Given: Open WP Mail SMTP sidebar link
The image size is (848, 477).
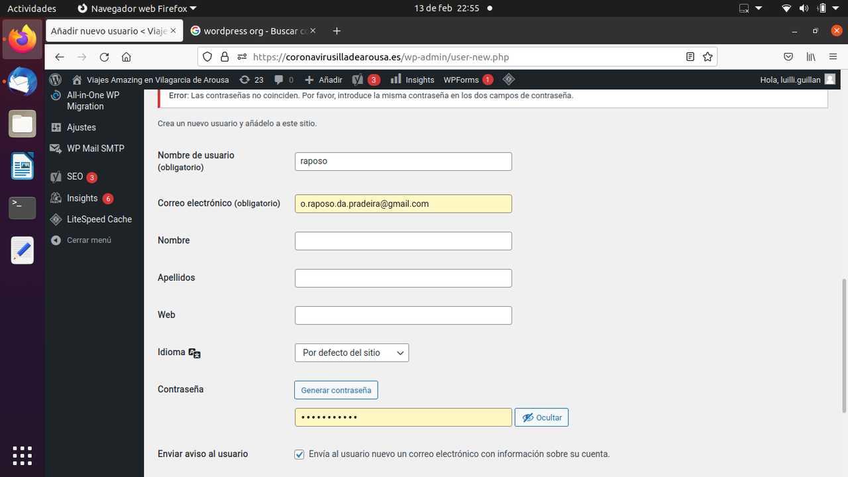Looking at the screenshot, I should pos(95,148).
